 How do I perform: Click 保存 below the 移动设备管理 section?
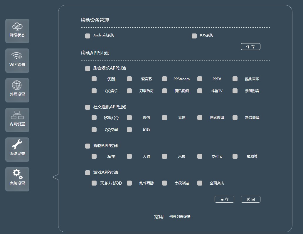click(250, 46)
